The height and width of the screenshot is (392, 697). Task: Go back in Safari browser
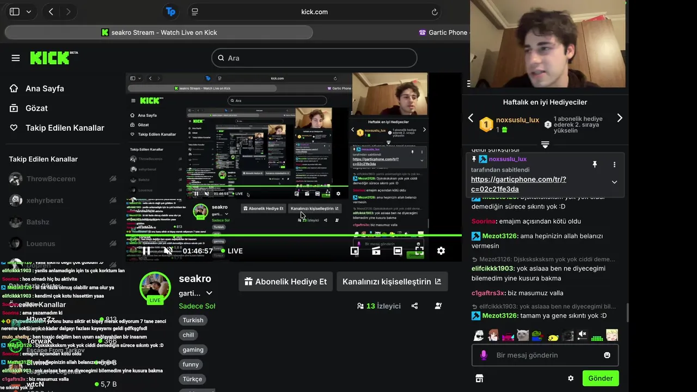pyautogui.click(x=51, y=11)
